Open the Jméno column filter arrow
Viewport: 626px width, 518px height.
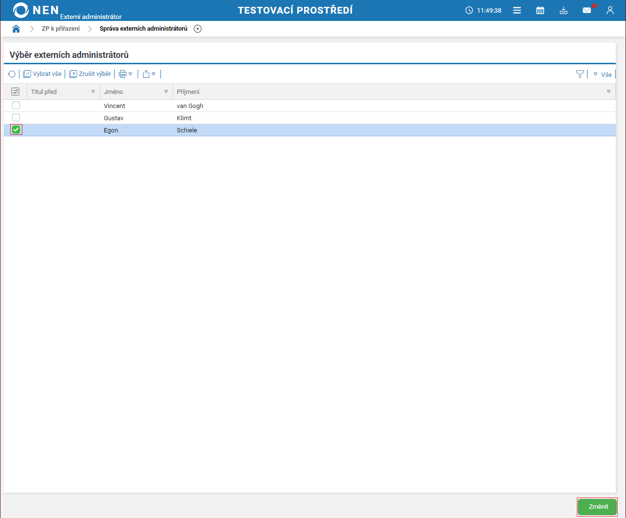click(166, 92)
